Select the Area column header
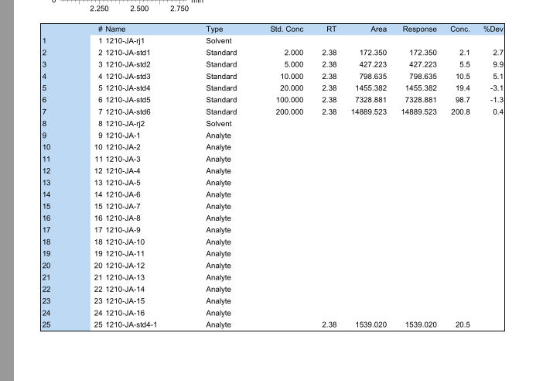 click(x=378, y=29)
